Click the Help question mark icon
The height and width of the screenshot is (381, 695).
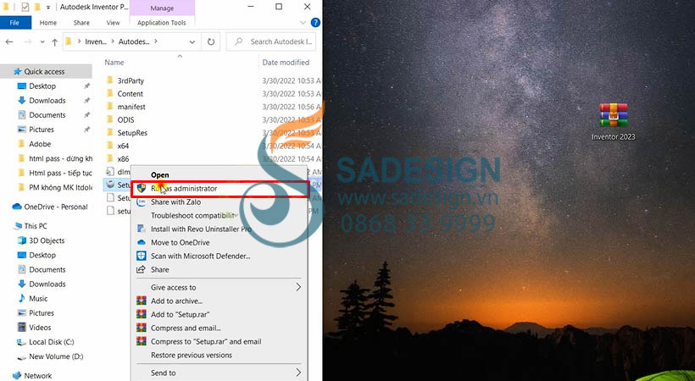315,23
